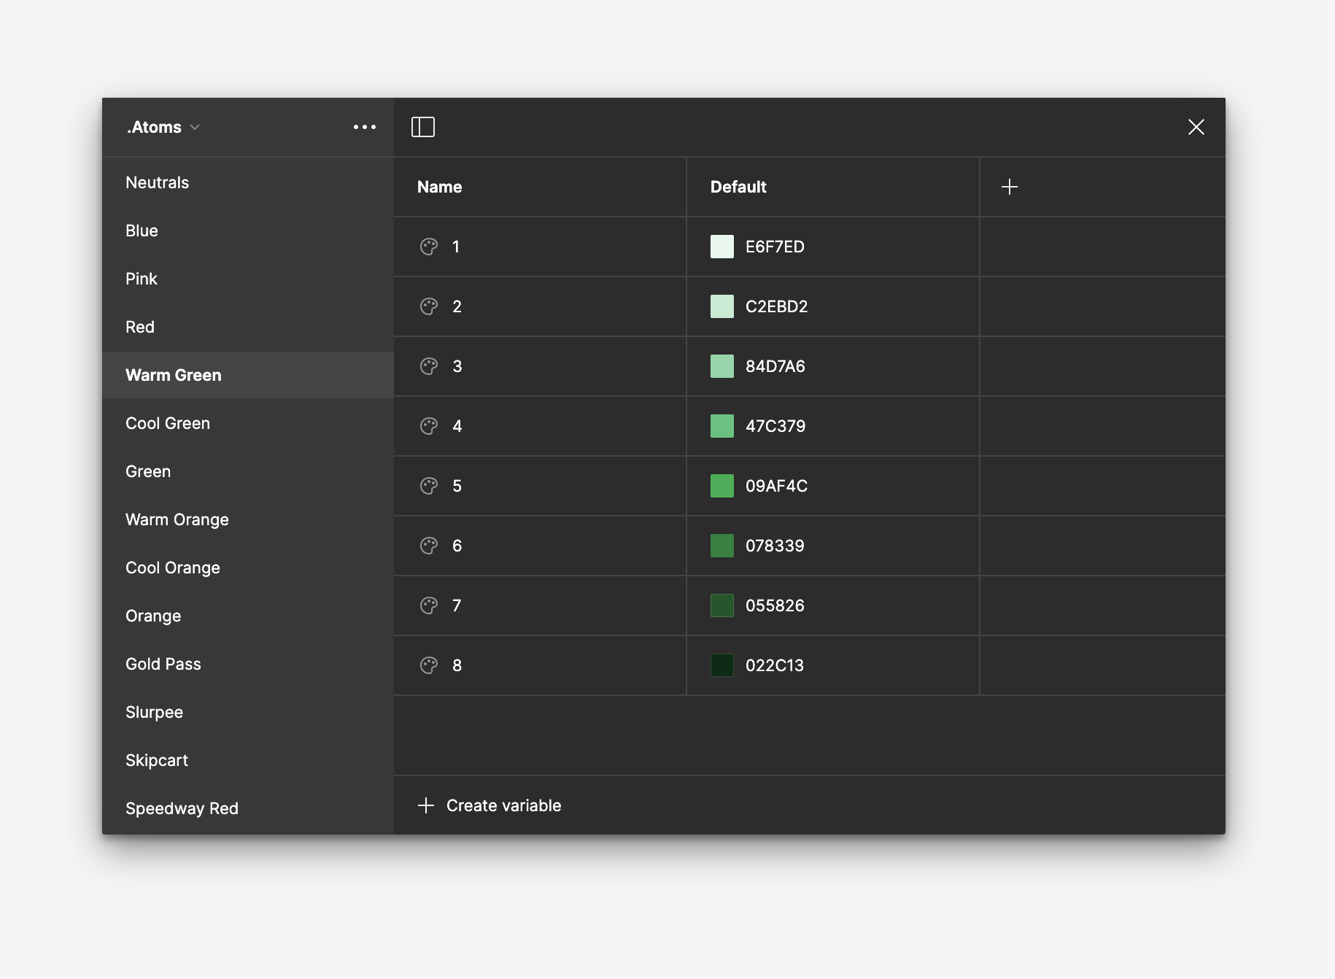
Task: Select the Red group
Action: (248, 327)
